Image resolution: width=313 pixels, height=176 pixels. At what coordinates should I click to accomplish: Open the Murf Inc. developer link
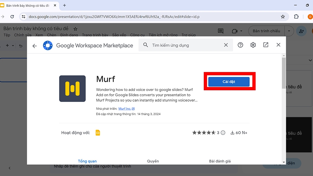coord(127,109)
